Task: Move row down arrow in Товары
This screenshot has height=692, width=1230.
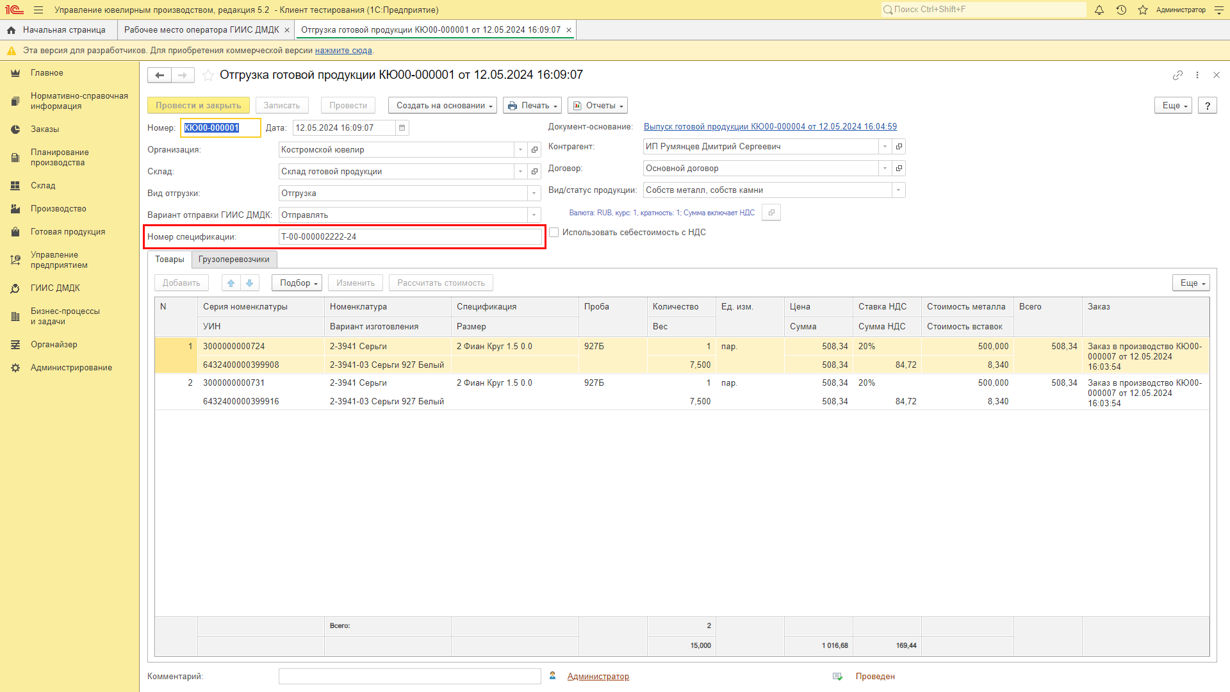Action: tap(250, 283)
